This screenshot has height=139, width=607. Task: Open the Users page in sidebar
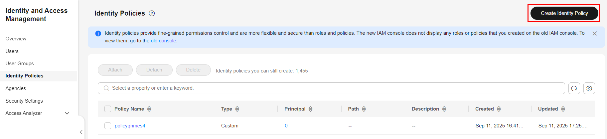(12, 51)
